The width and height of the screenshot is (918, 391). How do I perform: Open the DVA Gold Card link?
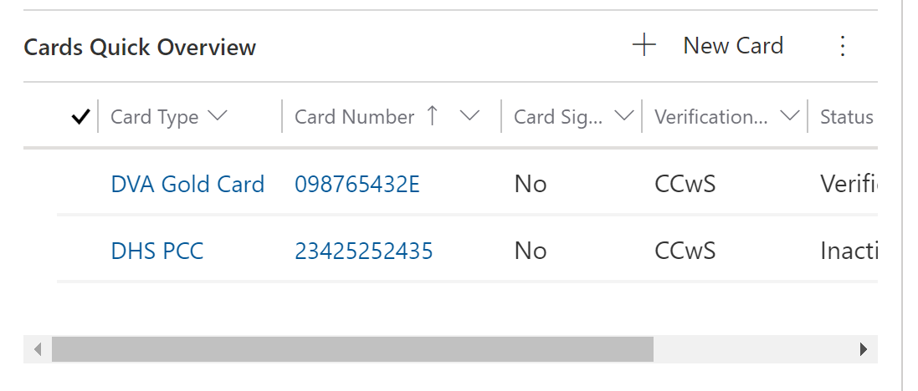click(187, 184)
